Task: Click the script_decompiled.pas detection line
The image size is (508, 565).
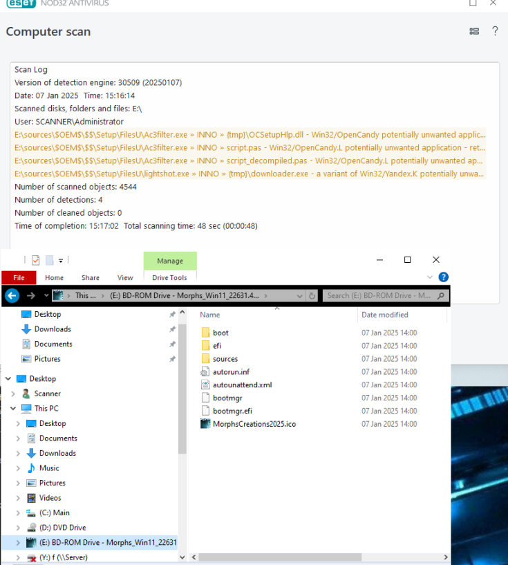Action: coord(249,160)
